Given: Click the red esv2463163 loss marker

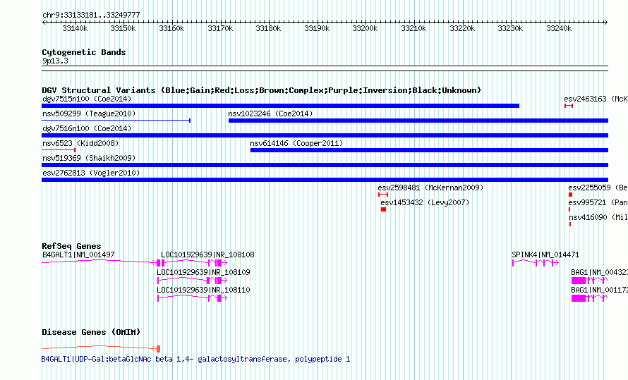Looking at the screenshot, I should pos(569,106).
